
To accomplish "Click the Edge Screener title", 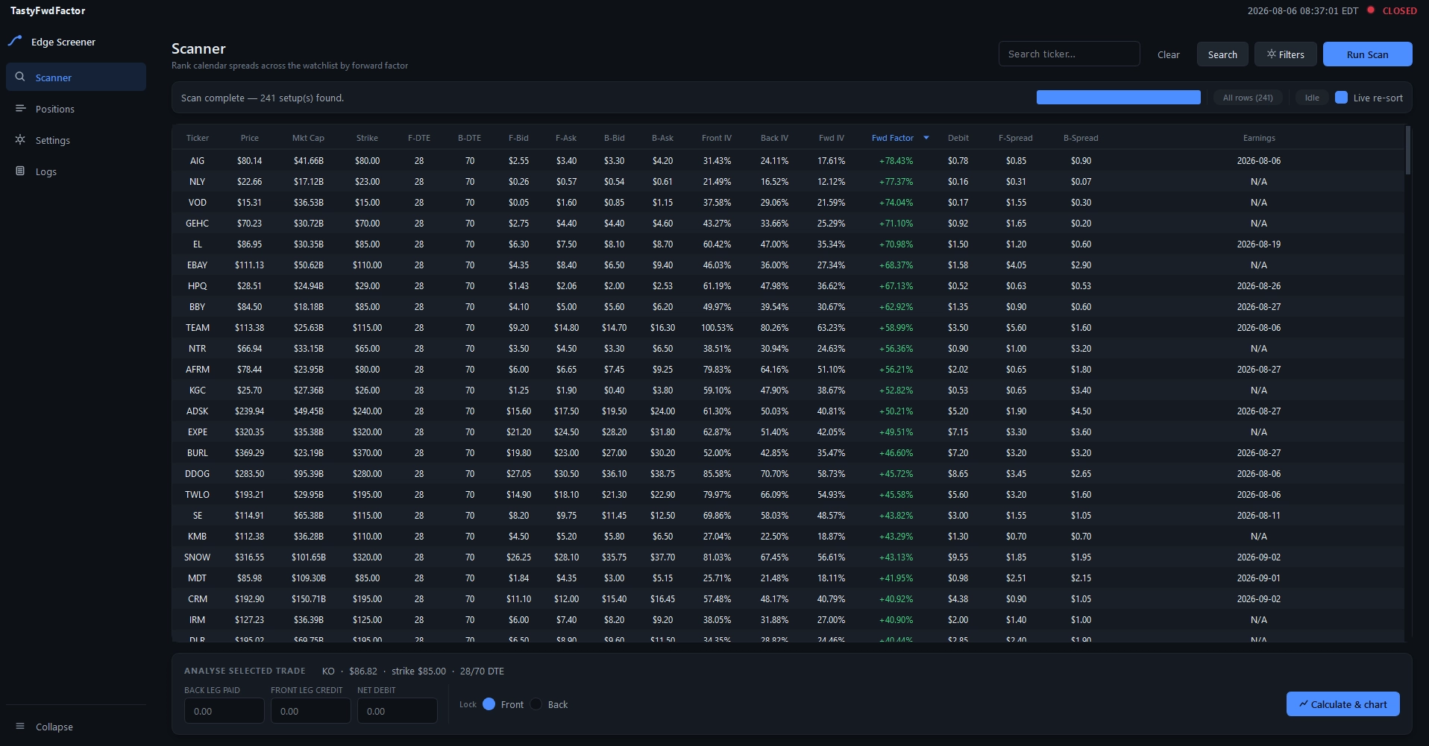I will click(x=63, y=42).
